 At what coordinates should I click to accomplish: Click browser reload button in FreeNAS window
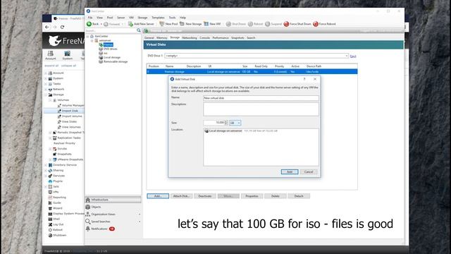[x=62, y=27]
